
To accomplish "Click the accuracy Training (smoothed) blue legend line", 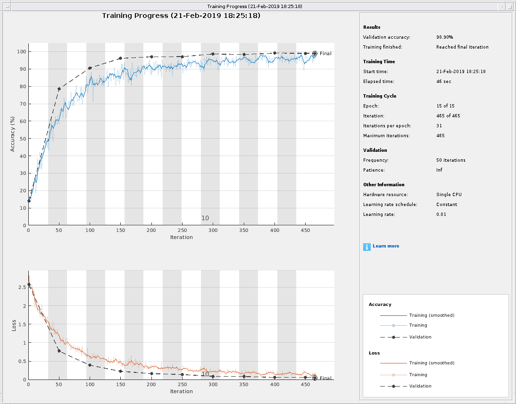I will point(393,315).
